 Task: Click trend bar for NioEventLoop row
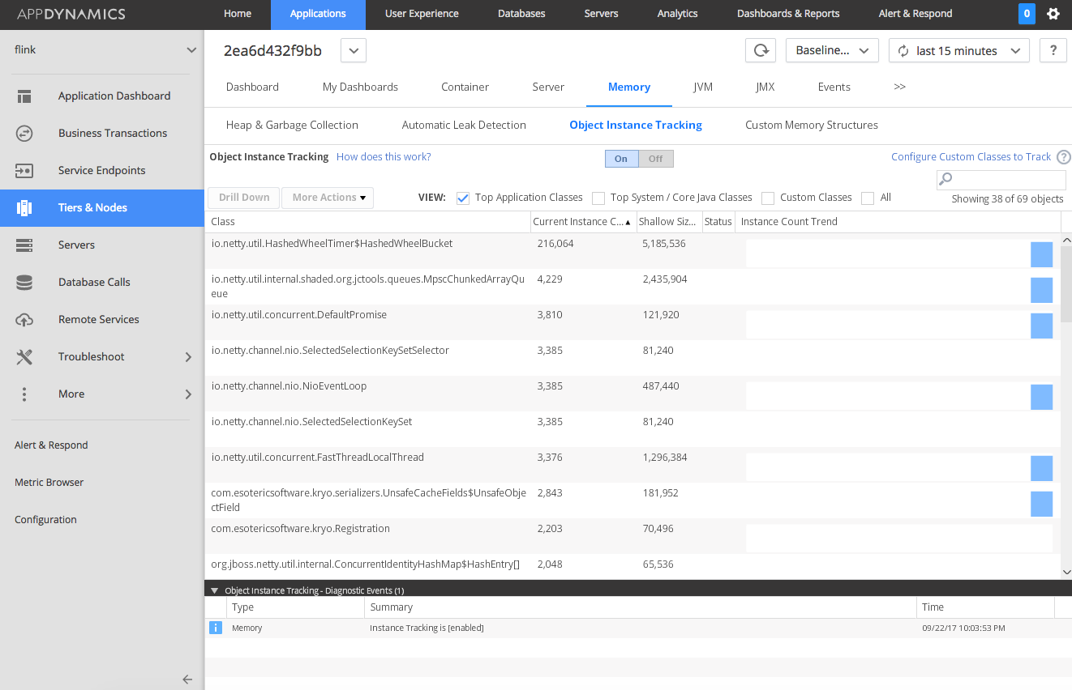click(x=1041, y=397)
